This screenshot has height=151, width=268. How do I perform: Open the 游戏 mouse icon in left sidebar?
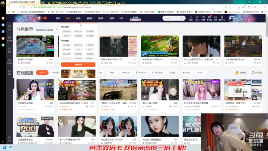pos(9,50)
